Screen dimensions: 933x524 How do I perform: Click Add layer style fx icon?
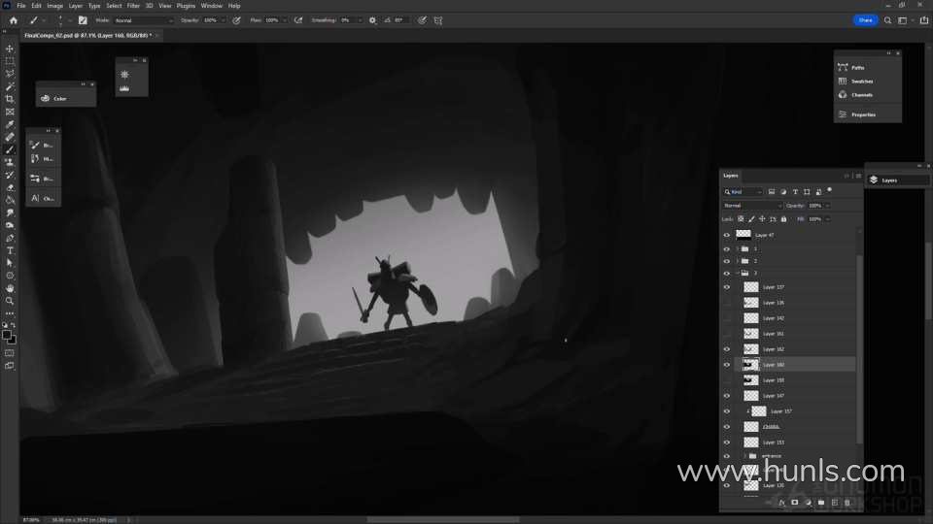coord(781,503)
